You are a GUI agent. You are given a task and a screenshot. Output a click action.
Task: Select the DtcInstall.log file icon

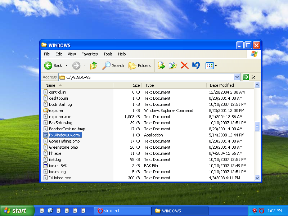[x=46, y=104]
